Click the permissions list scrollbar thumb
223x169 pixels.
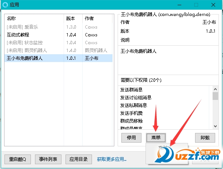215,96
